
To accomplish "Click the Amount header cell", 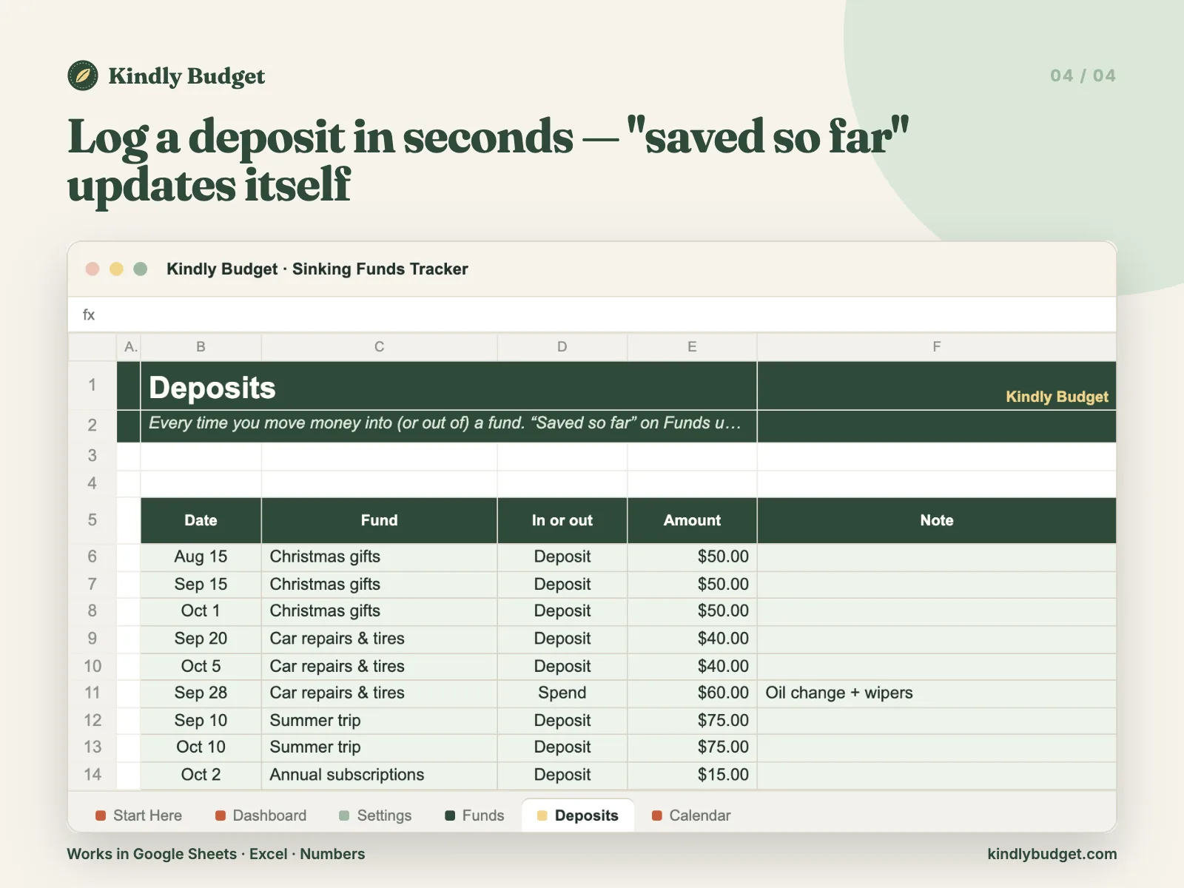I will 692,520.
